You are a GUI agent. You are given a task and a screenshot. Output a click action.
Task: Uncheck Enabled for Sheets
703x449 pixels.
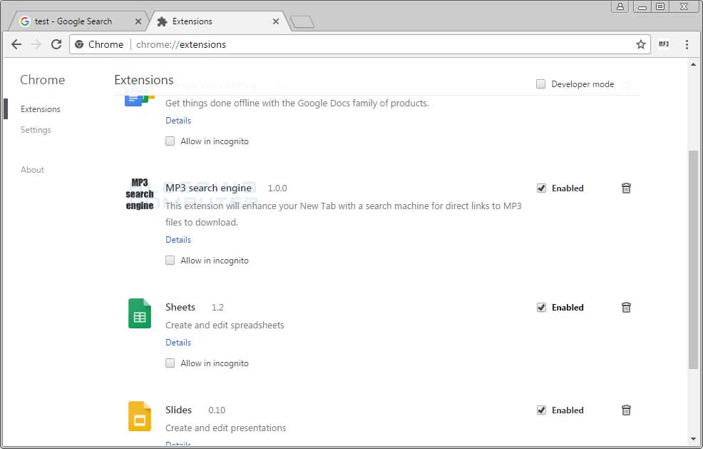[x=542, y=308]
